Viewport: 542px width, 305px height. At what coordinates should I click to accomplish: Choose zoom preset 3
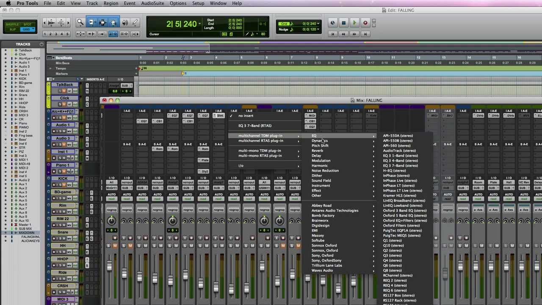coord(56,34)
